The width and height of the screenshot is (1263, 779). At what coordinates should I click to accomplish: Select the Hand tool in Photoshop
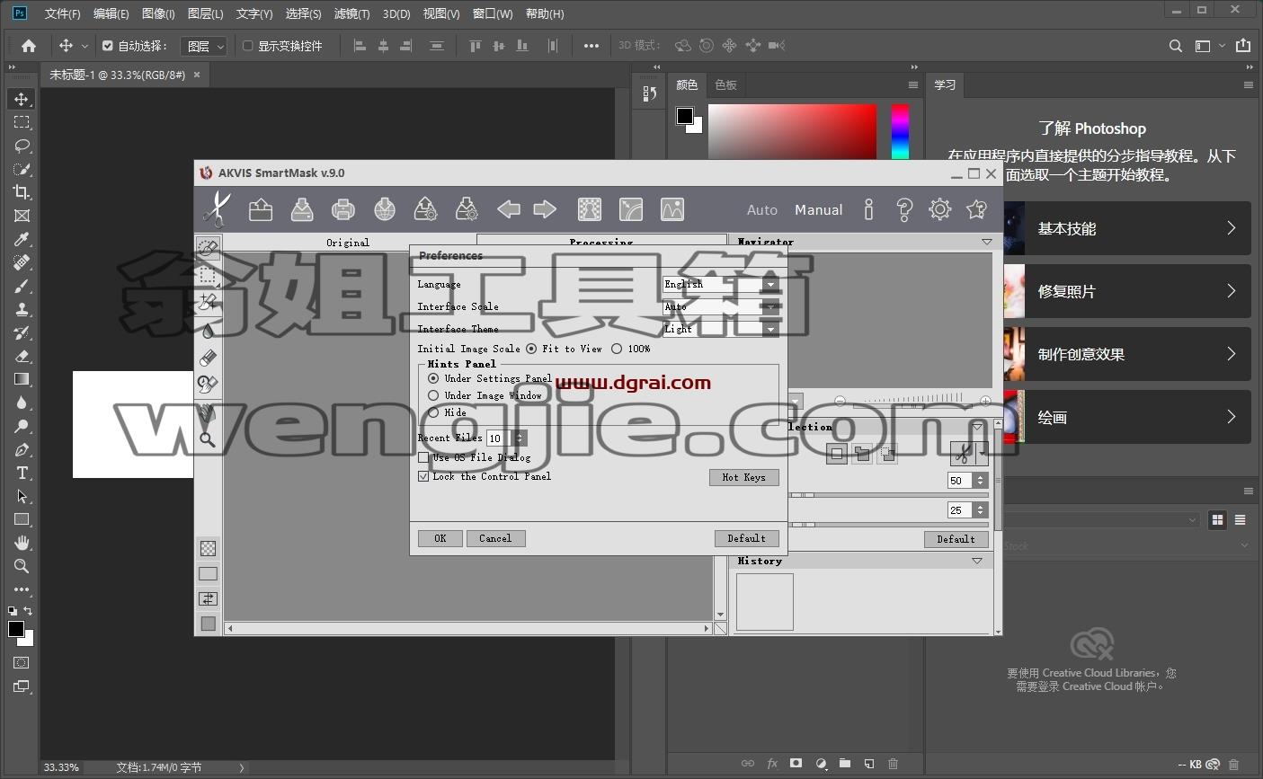pos(22,543)
